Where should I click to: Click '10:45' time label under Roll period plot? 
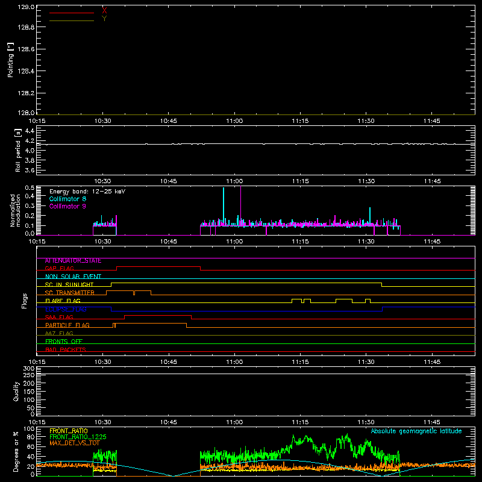point(169,181)
